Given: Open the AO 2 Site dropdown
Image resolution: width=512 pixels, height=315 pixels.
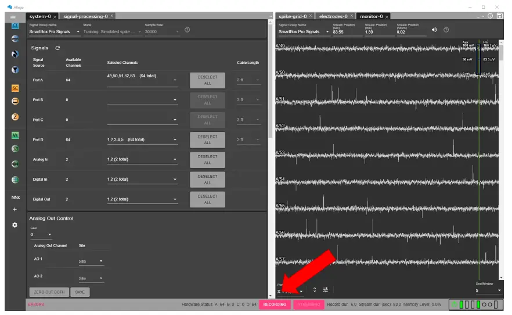Looking at the screenshot, I should coord(91,278).
